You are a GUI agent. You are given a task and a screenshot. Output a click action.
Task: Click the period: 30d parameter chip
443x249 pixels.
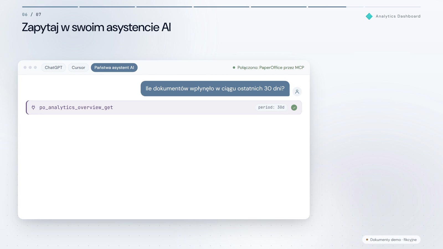[x=271, y=107]
